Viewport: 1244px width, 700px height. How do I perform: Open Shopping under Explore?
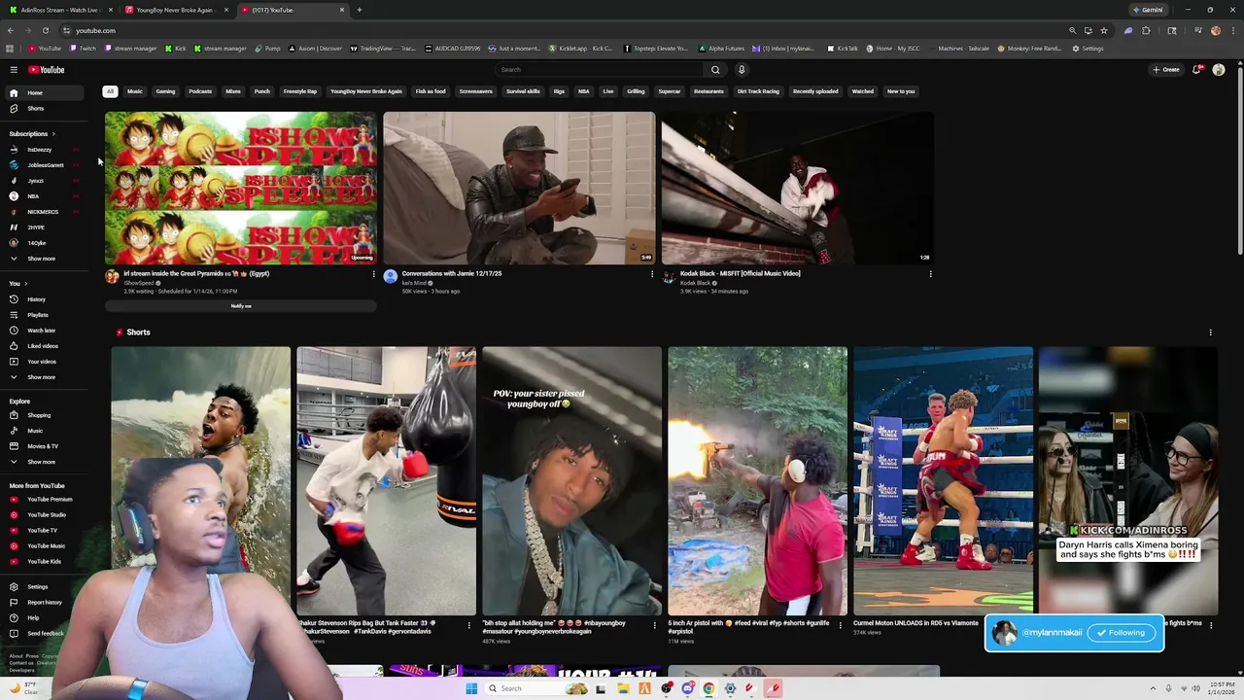click(x=47, y=415)
